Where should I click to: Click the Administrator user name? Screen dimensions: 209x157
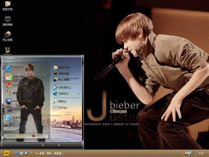coord(12,60)
